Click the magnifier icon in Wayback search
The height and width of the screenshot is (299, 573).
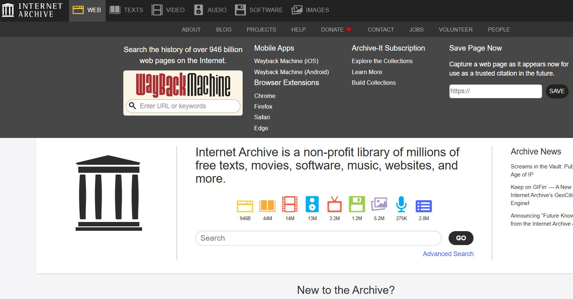(x=133, y=106)
